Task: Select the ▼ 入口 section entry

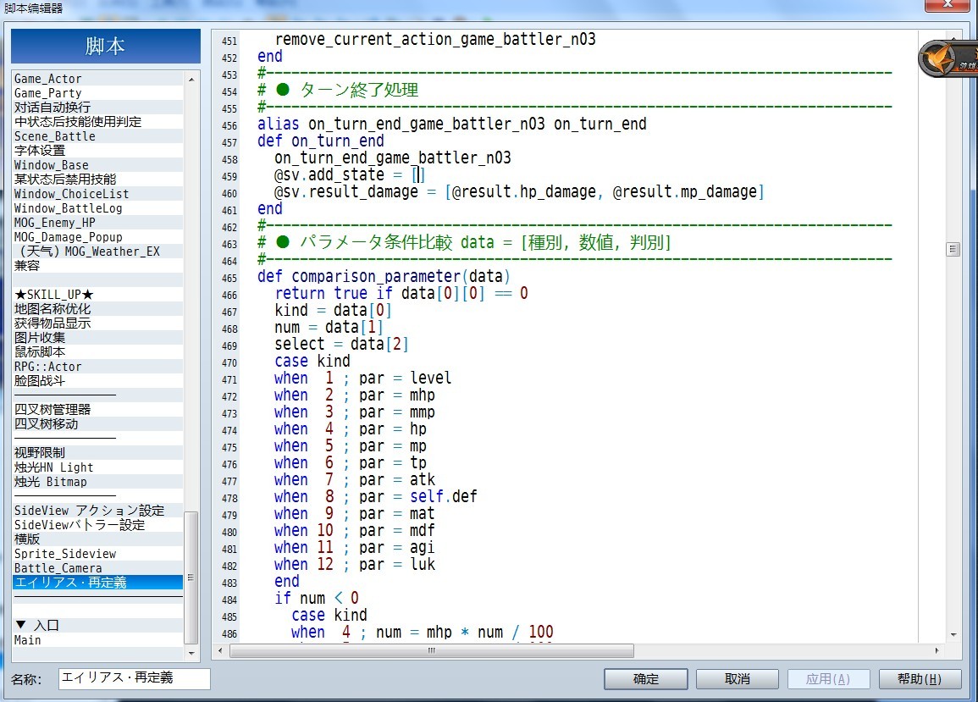Action: pos(98,625)
